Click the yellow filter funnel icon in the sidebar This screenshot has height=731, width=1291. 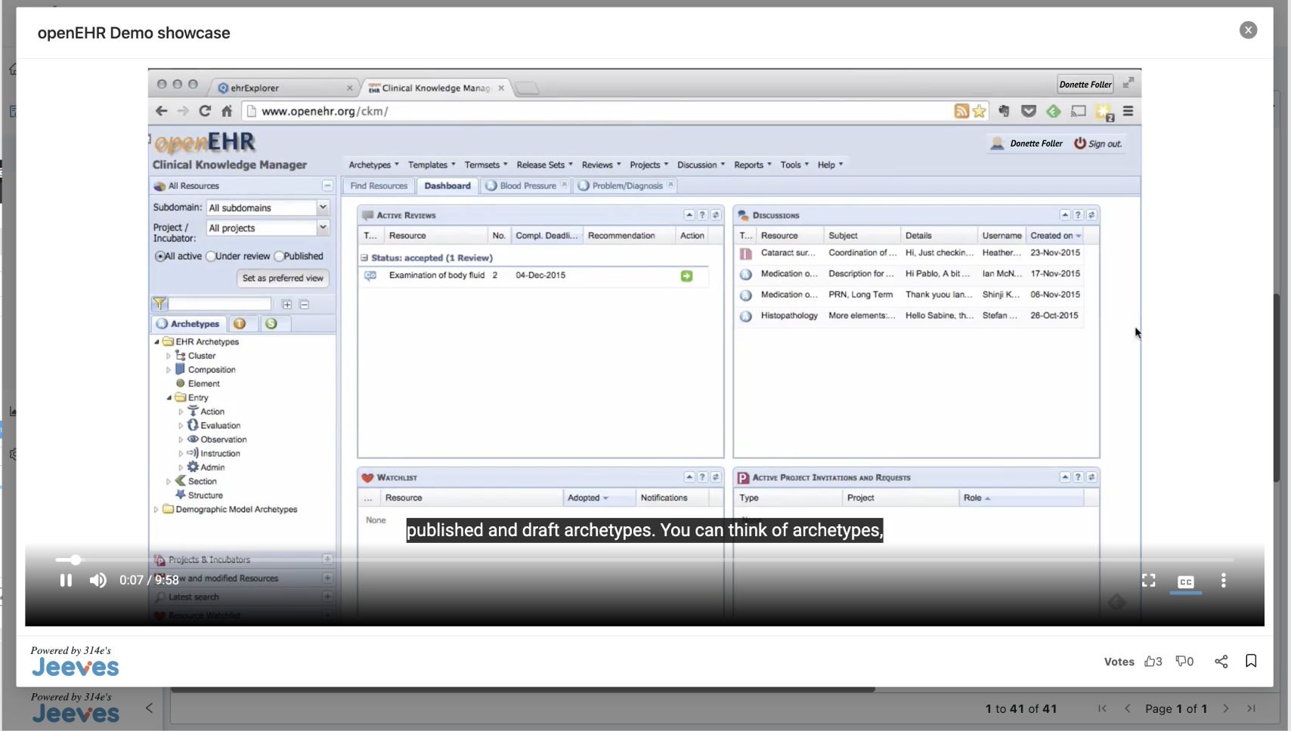(159, 304)
